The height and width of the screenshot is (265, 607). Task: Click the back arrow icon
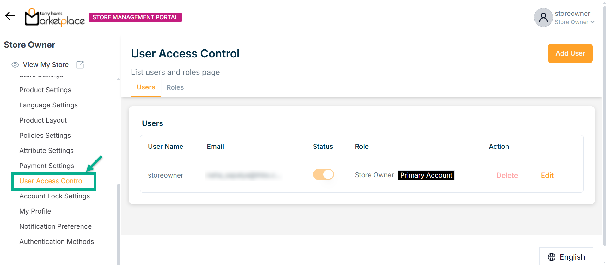(x=10, y=16)
